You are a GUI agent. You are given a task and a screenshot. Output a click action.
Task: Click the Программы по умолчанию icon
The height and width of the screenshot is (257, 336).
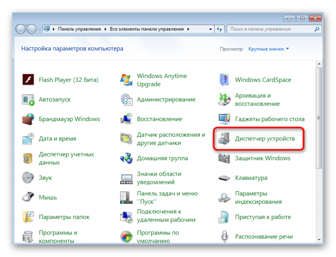(126, 236)
